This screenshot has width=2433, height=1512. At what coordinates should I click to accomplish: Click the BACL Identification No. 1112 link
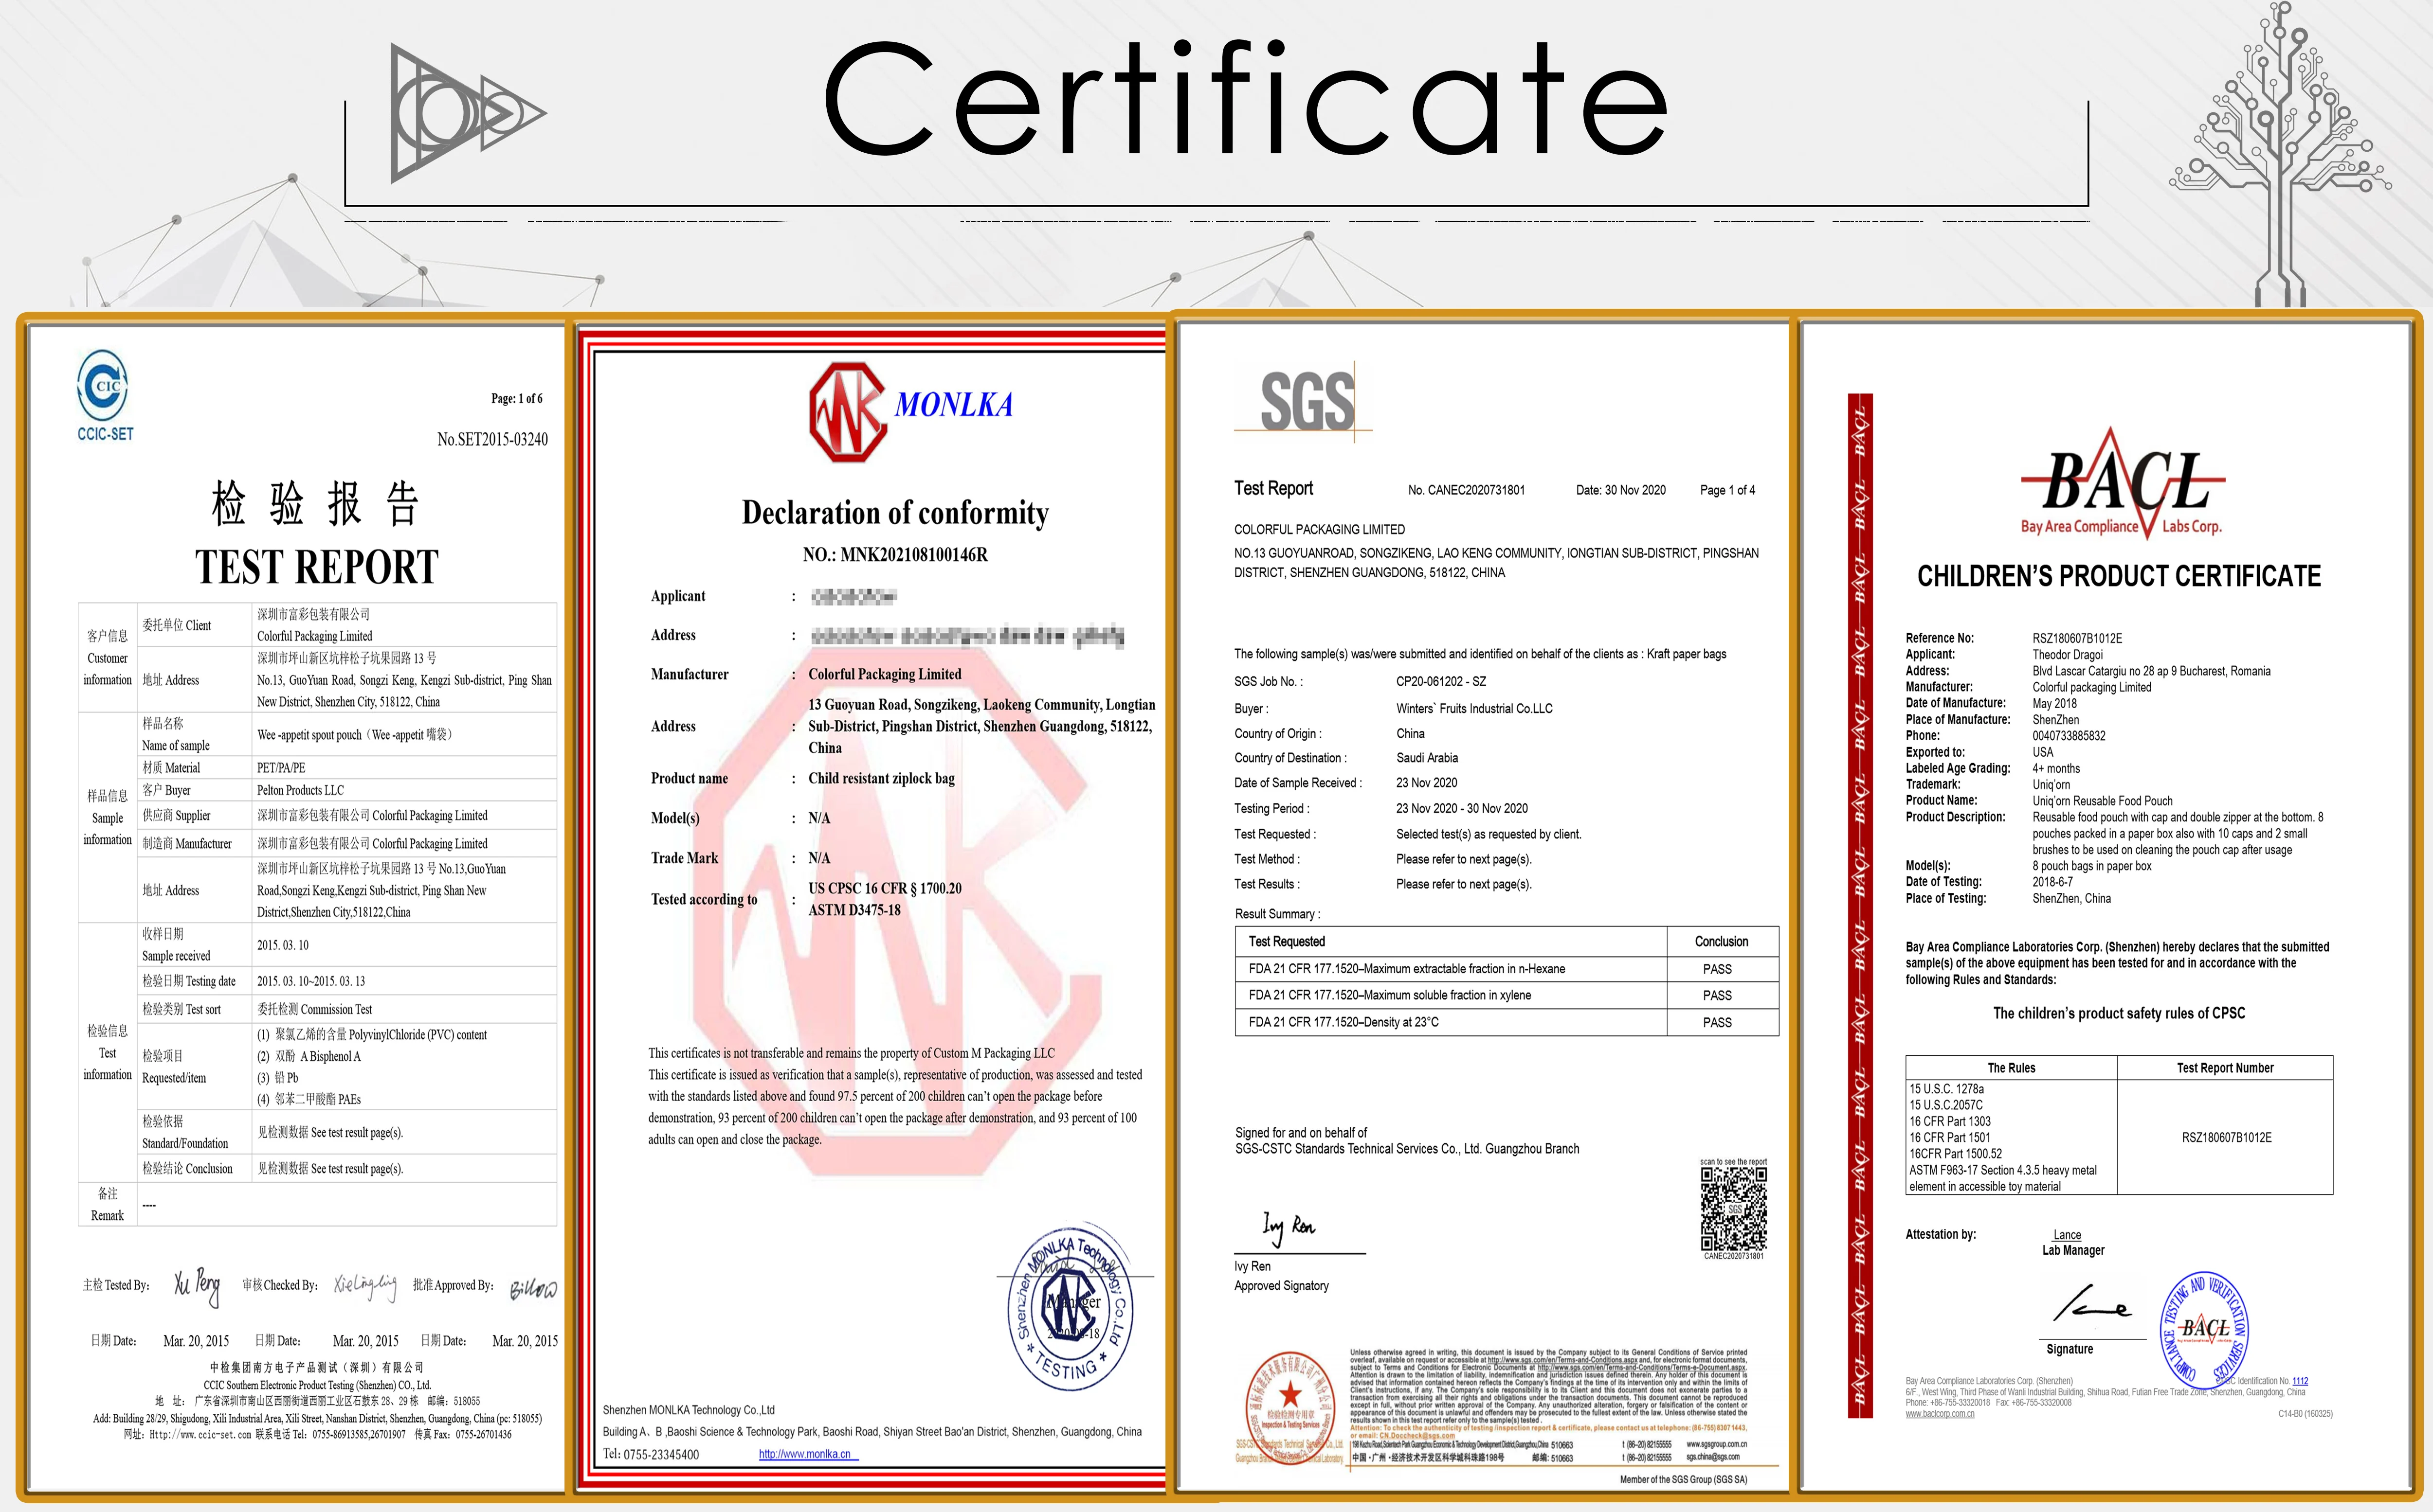pyautogui.click(x=2300, y=1381)
